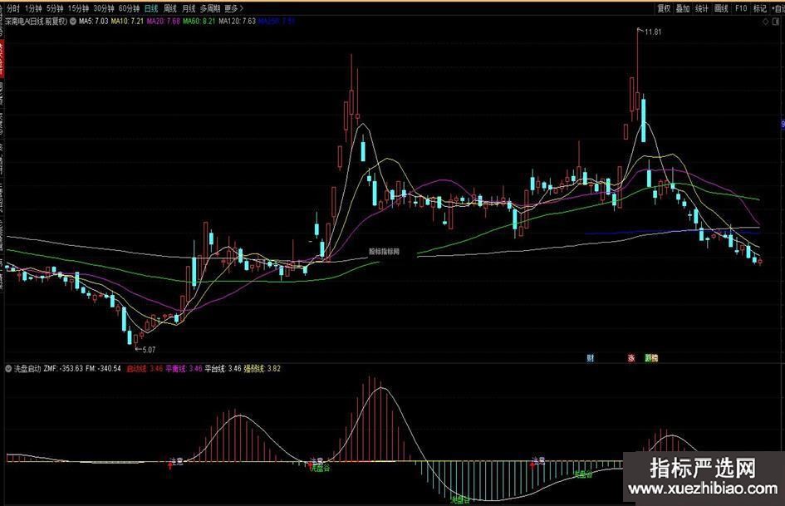Click the 平台线 3.46 label

pyautogui.click(x=223, y=368)
